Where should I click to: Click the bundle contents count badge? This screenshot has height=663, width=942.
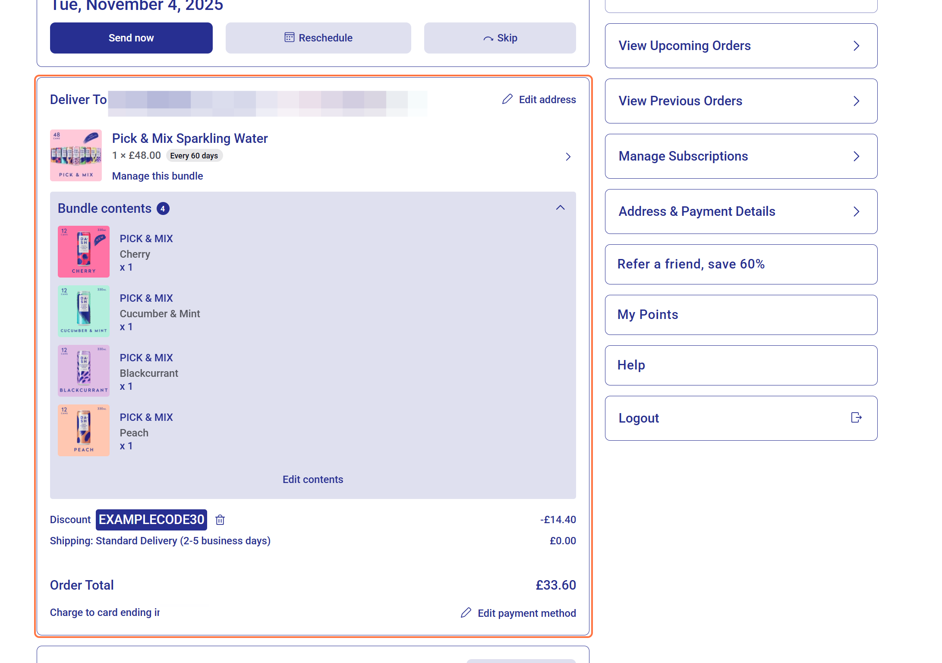point(163,208)
